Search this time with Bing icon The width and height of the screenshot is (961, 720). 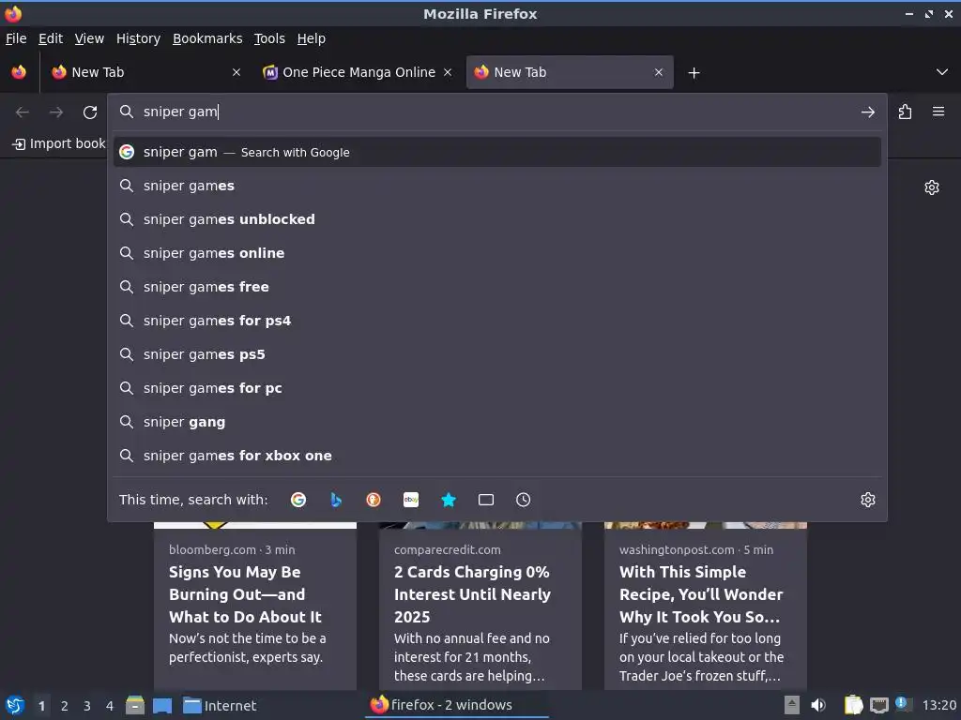point(336,500)
